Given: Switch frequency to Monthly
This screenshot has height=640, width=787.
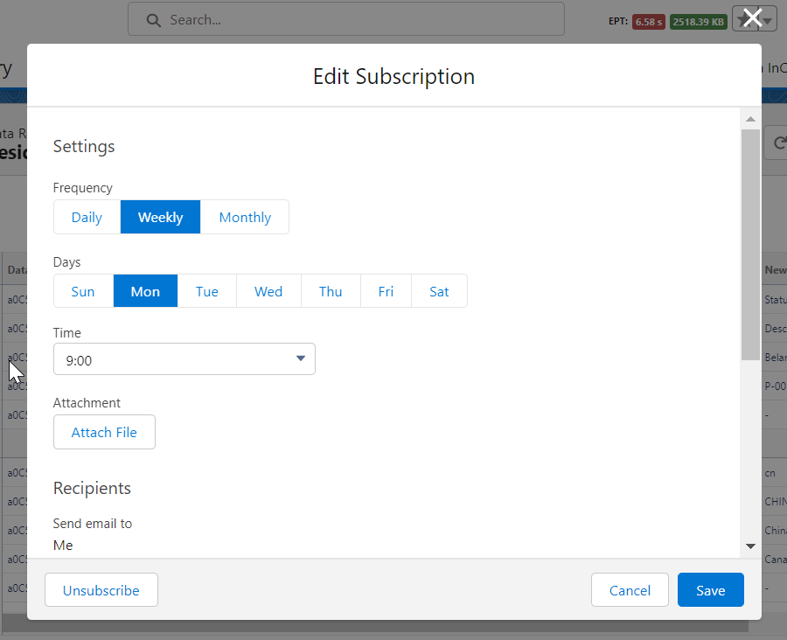Looking at the screenshot, I should [x=245, y=218].
